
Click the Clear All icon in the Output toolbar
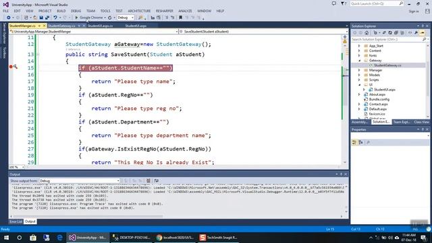click(x=148, y=181)
